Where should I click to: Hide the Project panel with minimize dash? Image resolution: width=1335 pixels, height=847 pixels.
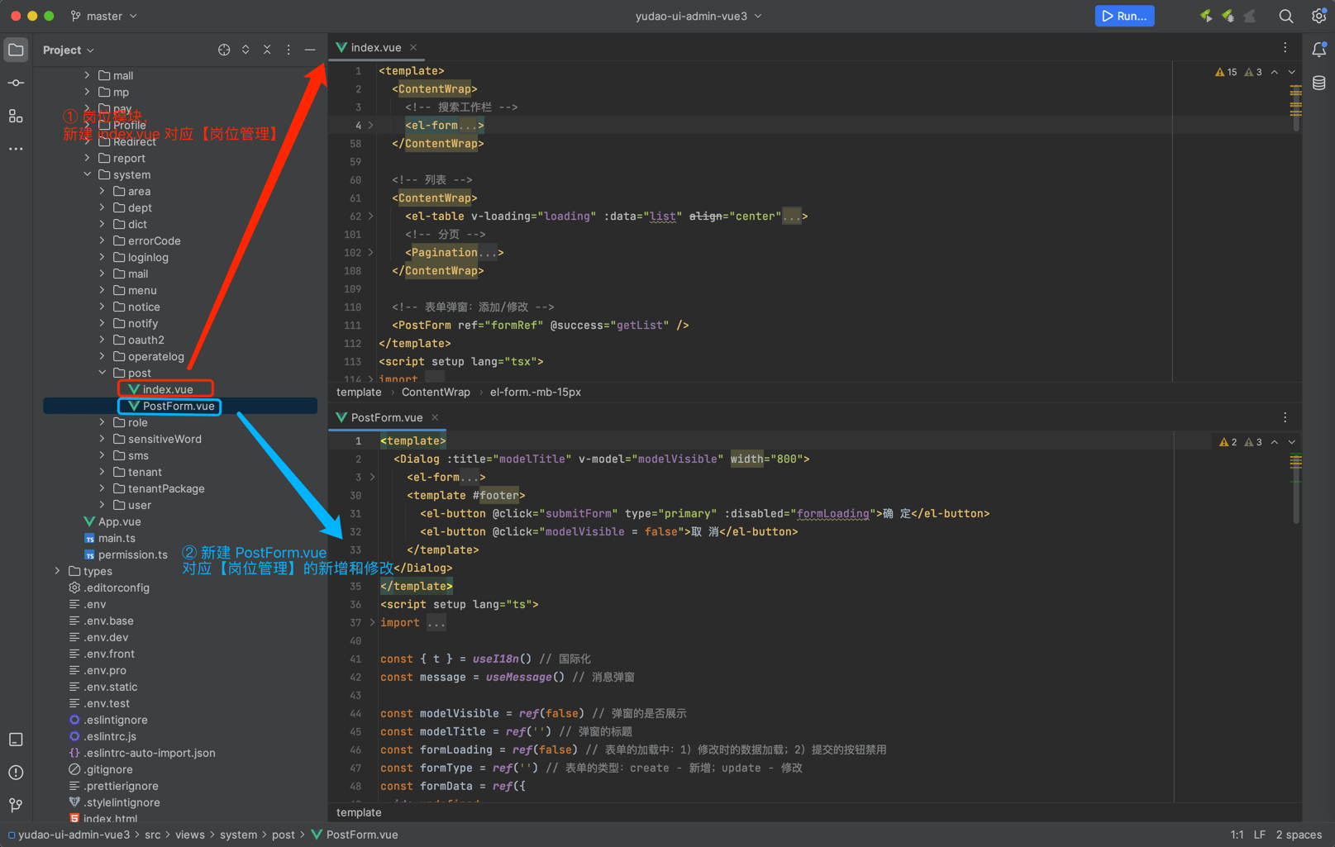(310, 50)
